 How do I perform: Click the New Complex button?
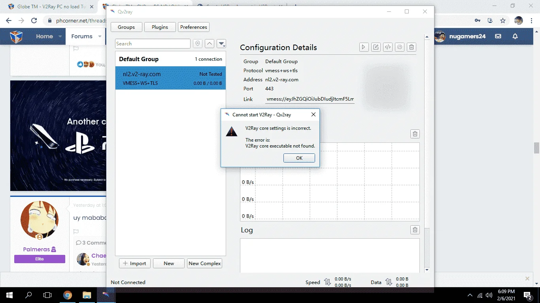pyautogui.click(x=205, y=264)
